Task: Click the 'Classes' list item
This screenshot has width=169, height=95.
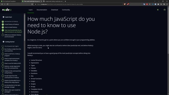Action: 33,68
